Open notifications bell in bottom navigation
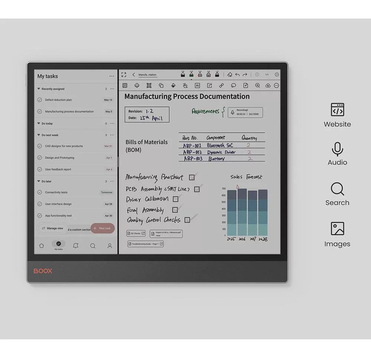 76,245
